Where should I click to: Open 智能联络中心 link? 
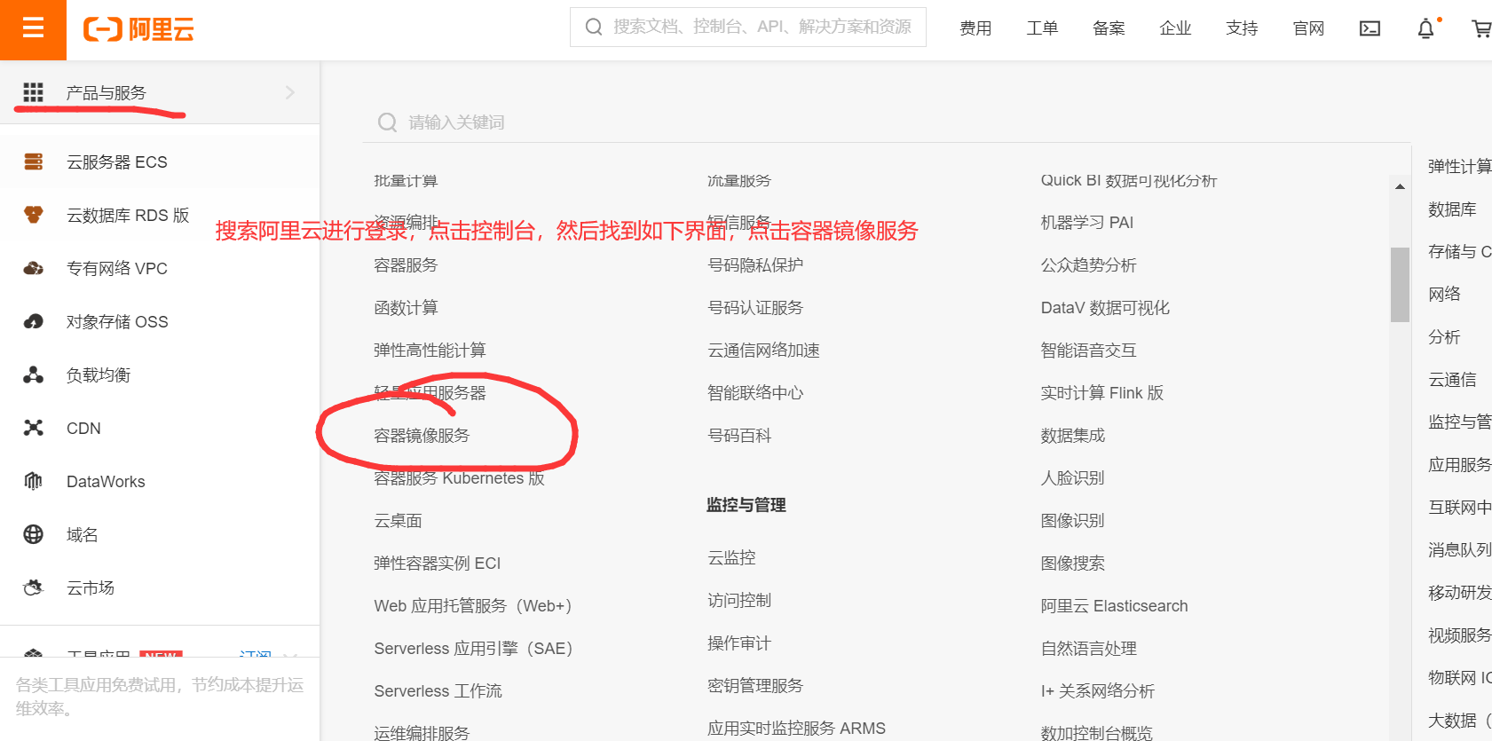755,393
